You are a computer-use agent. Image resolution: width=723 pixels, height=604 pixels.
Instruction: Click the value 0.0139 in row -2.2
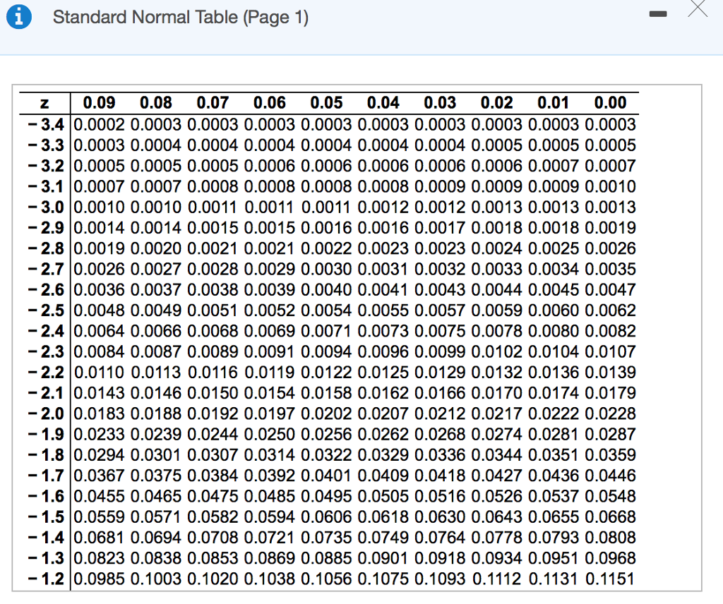610,373
